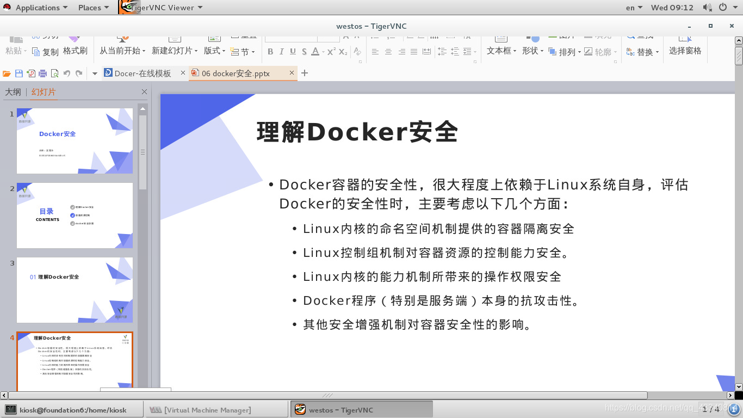Toggle bold formatting B
Viewport: 743px width, 418px height.
coord(270,52)
